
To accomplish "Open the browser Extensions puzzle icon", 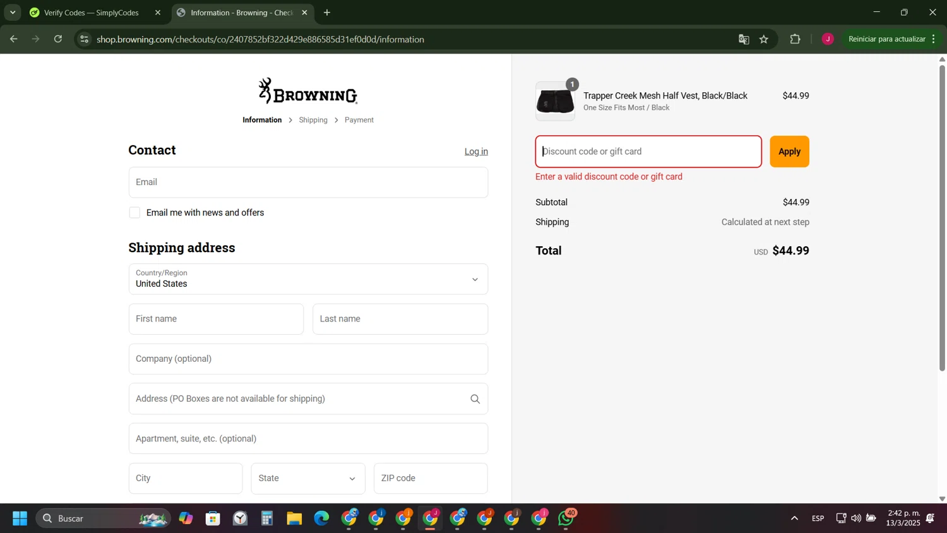I will pos(795,39).
